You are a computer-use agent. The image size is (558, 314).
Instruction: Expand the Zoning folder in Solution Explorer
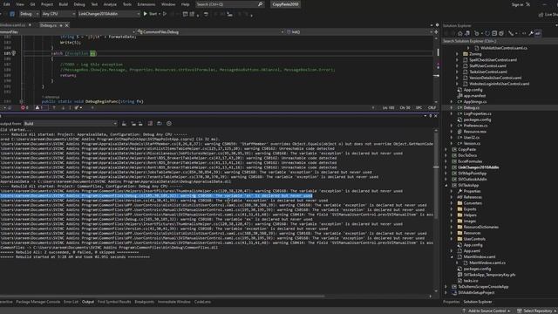[x=457, y=54]
